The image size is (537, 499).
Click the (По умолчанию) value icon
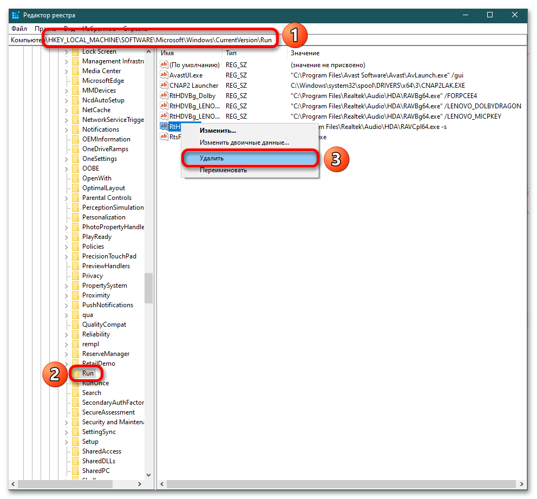pos(164,64)
